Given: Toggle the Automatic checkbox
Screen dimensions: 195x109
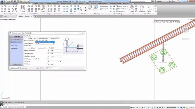Looking at the screenshot, I should coord(20,68).
